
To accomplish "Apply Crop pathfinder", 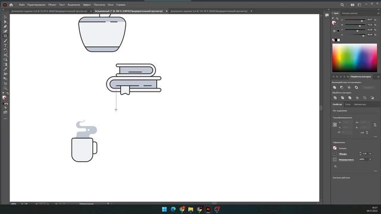I will tap(357, 97).
